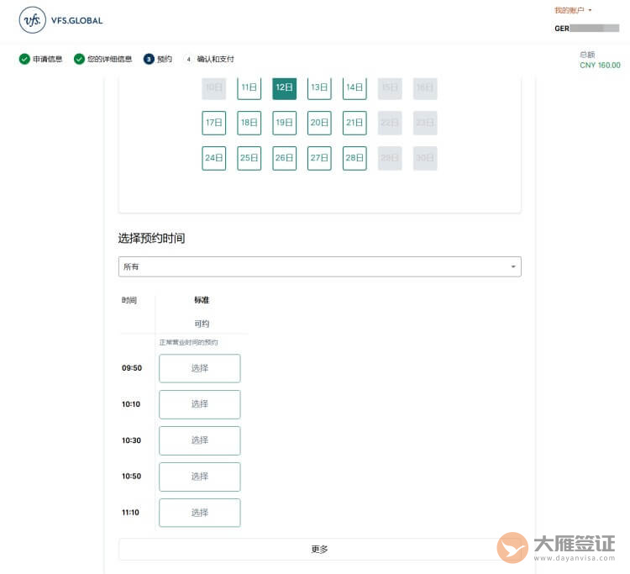Click the 11:10 time label
Screen dimensions: 630x574
130,513
